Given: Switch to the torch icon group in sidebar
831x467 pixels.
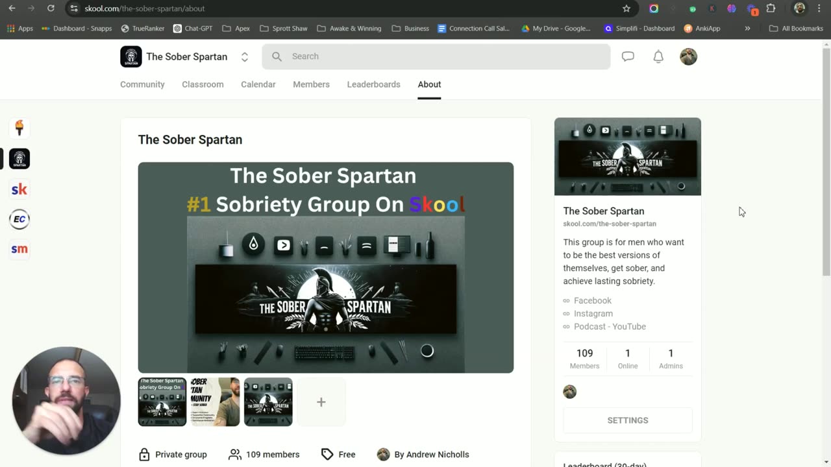Looking at the screenshot, I should (x=19, y=128).
